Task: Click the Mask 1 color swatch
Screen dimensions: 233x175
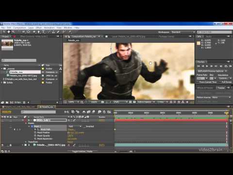Action: click(32, 126)
